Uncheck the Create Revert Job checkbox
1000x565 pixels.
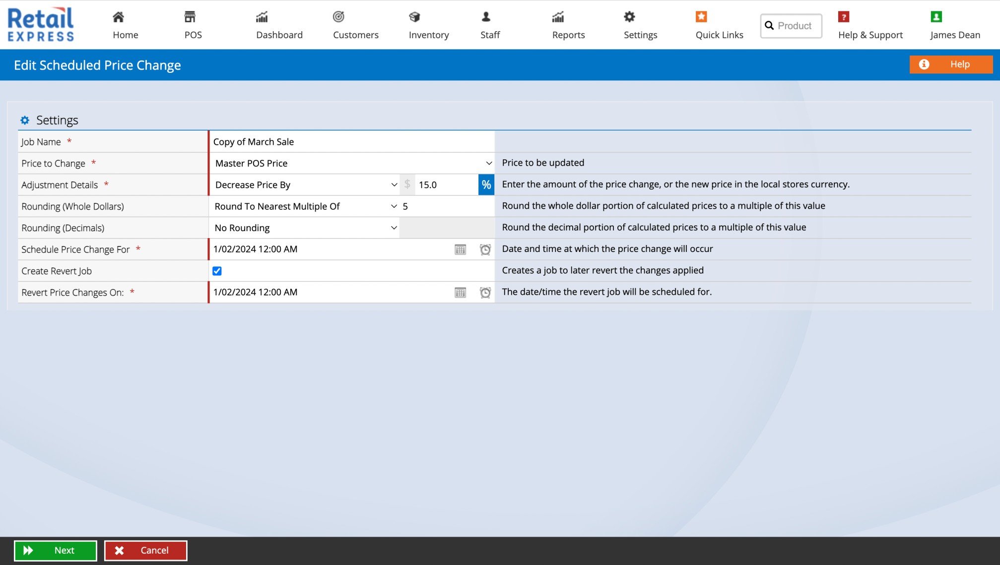(217, 271)
